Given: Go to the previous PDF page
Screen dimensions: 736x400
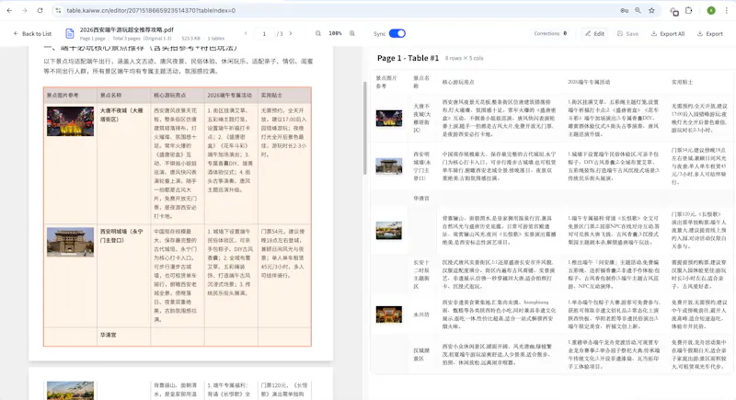Looking at the screenshot, I should 246,33.
